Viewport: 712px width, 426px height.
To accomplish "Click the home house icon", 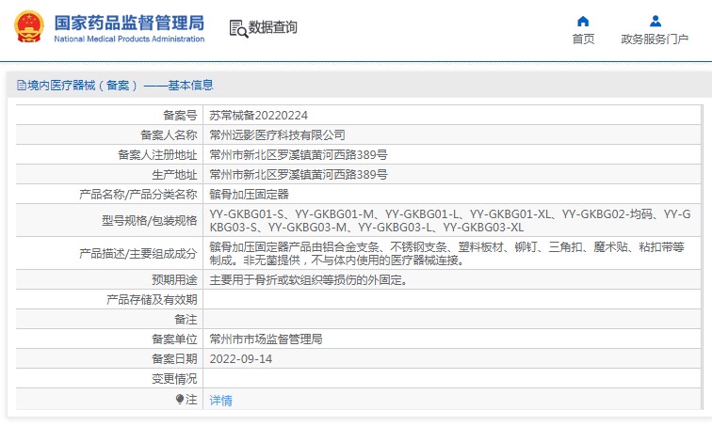I will 583,22.
